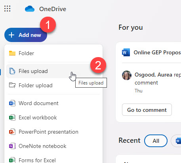The width and height of the screenshot is (181, 163).
Task: Select Folder upload from the menu
Action: pyautogui.click(x=53, y=85)
